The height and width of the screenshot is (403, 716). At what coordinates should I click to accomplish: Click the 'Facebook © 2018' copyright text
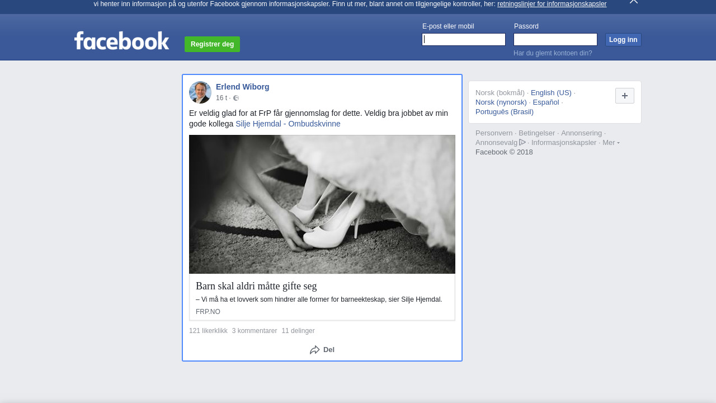coord(504,152)
